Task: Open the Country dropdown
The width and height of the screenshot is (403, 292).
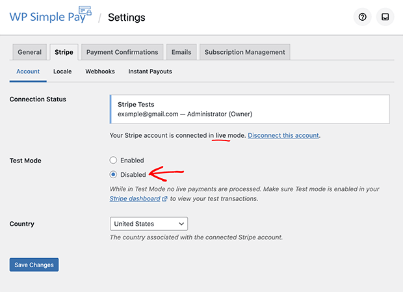Action: [149, 224]
